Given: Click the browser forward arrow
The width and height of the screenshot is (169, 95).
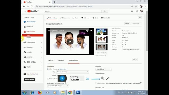Looking at the screenshot, I should [x=28, y=6].
